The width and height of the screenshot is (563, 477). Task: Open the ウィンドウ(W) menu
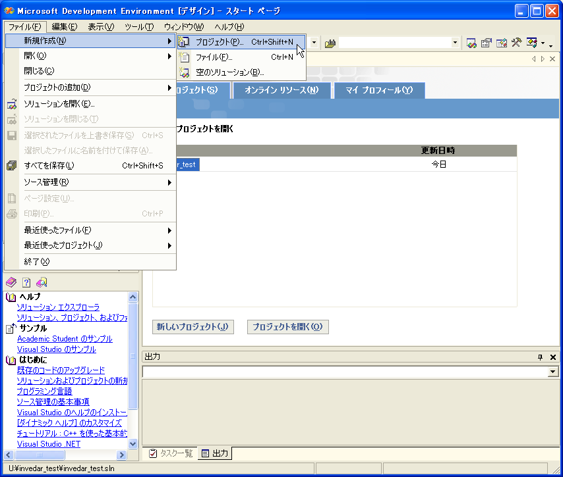coord(184,26)
